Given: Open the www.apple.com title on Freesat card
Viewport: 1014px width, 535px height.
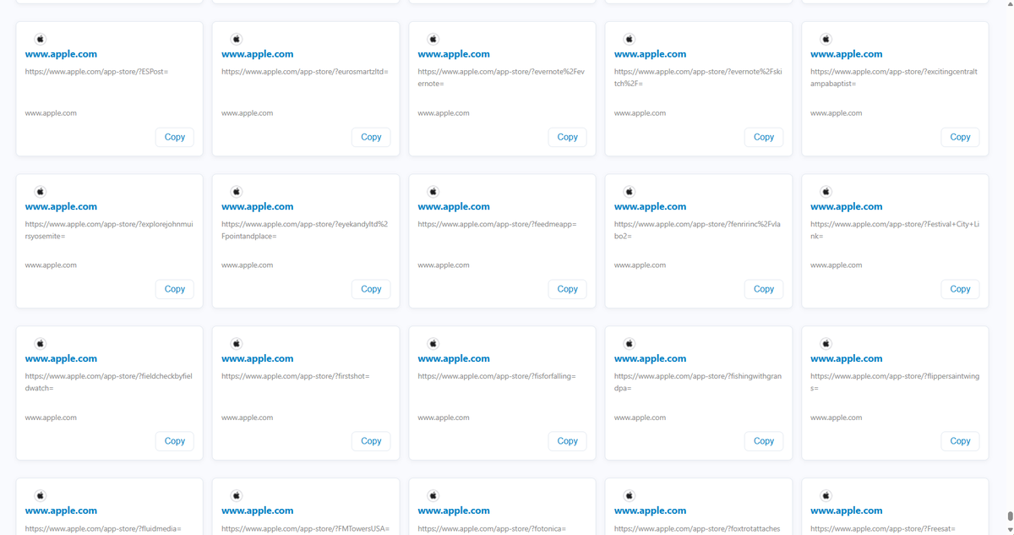Looking at the screenshot, I should pyautogui.click(x=846, y=510).
